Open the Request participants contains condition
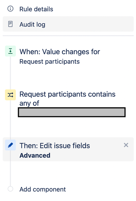Screen dimensions: 136x201 pyautogui.click(x=67, y=94)
